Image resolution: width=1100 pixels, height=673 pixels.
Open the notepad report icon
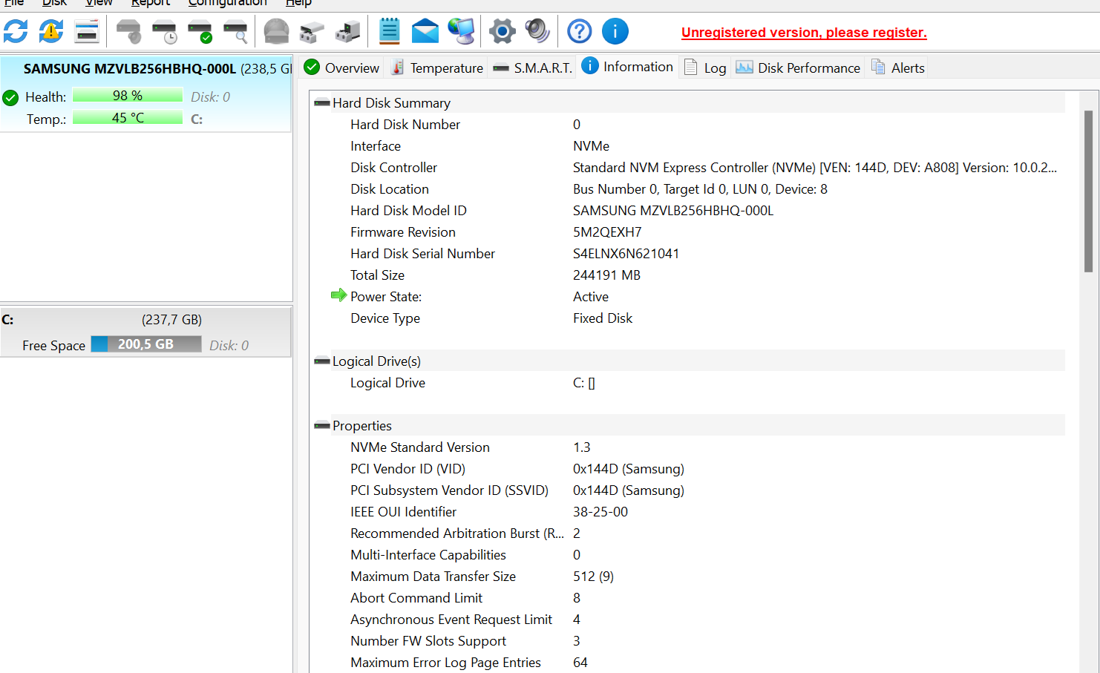pyautogui.click(x=389, y=31)
